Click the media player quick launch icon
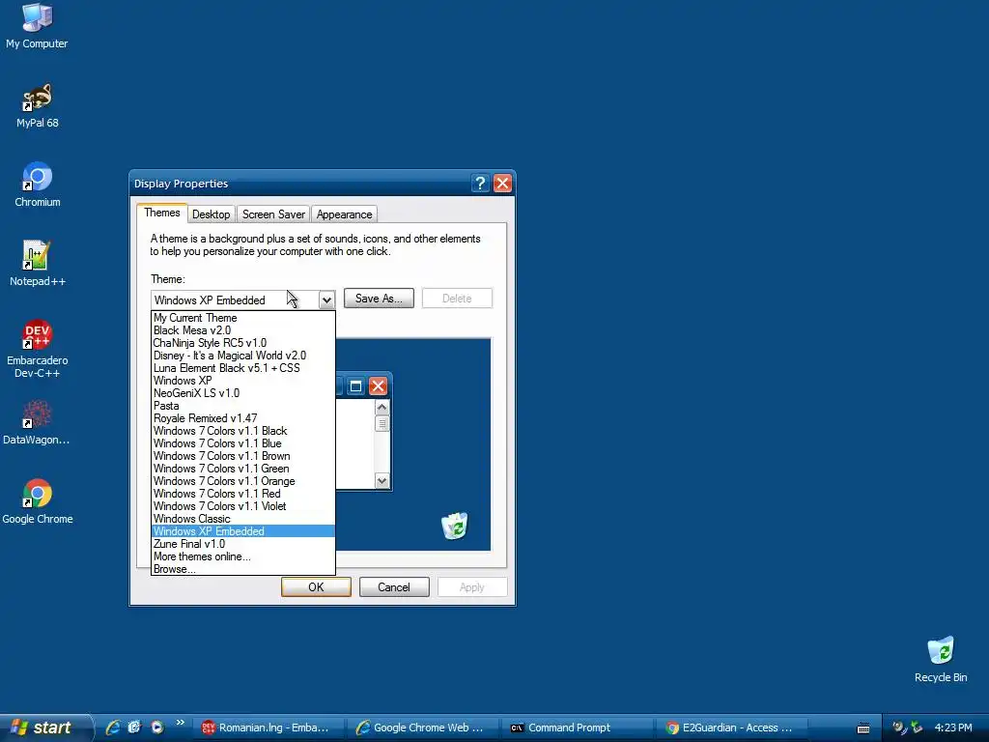Viewport: 989px width, 742px height. coord(157,728)
